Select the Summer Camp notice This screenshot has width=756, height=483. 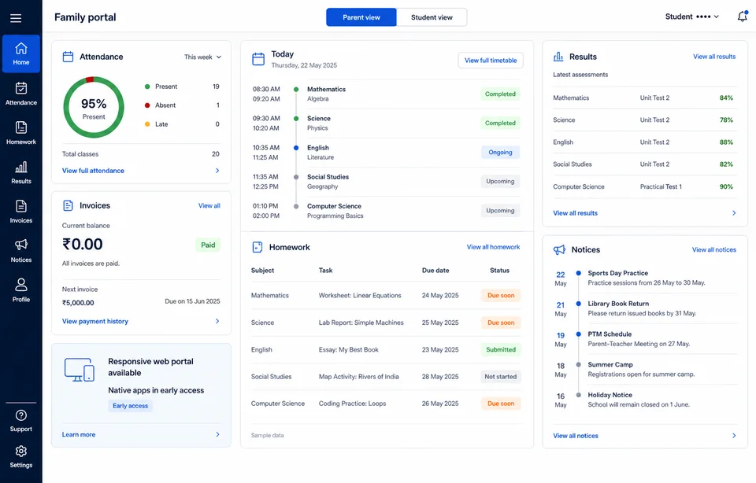(x=645, y=370)
